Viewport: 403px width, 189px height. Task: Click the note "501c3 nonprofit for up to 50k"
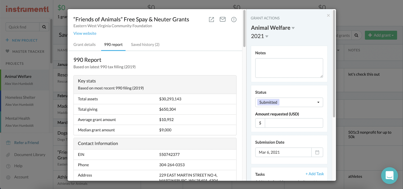[x=370, y=135]
